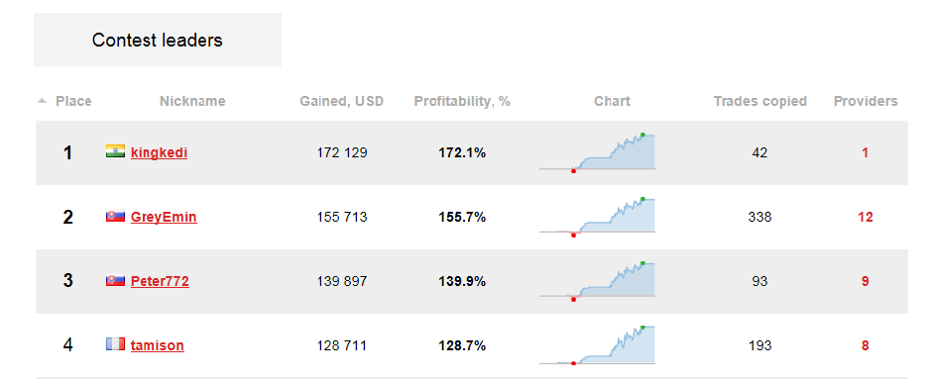The image size is (930, 379).
Task: Sort by Providers column header
Action: [x=866, y=101]
